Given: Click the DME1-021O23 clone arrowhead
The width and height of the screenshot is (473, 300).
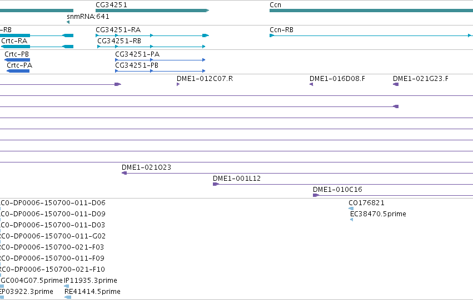Looking at the screenshot, I should [125, 173].
